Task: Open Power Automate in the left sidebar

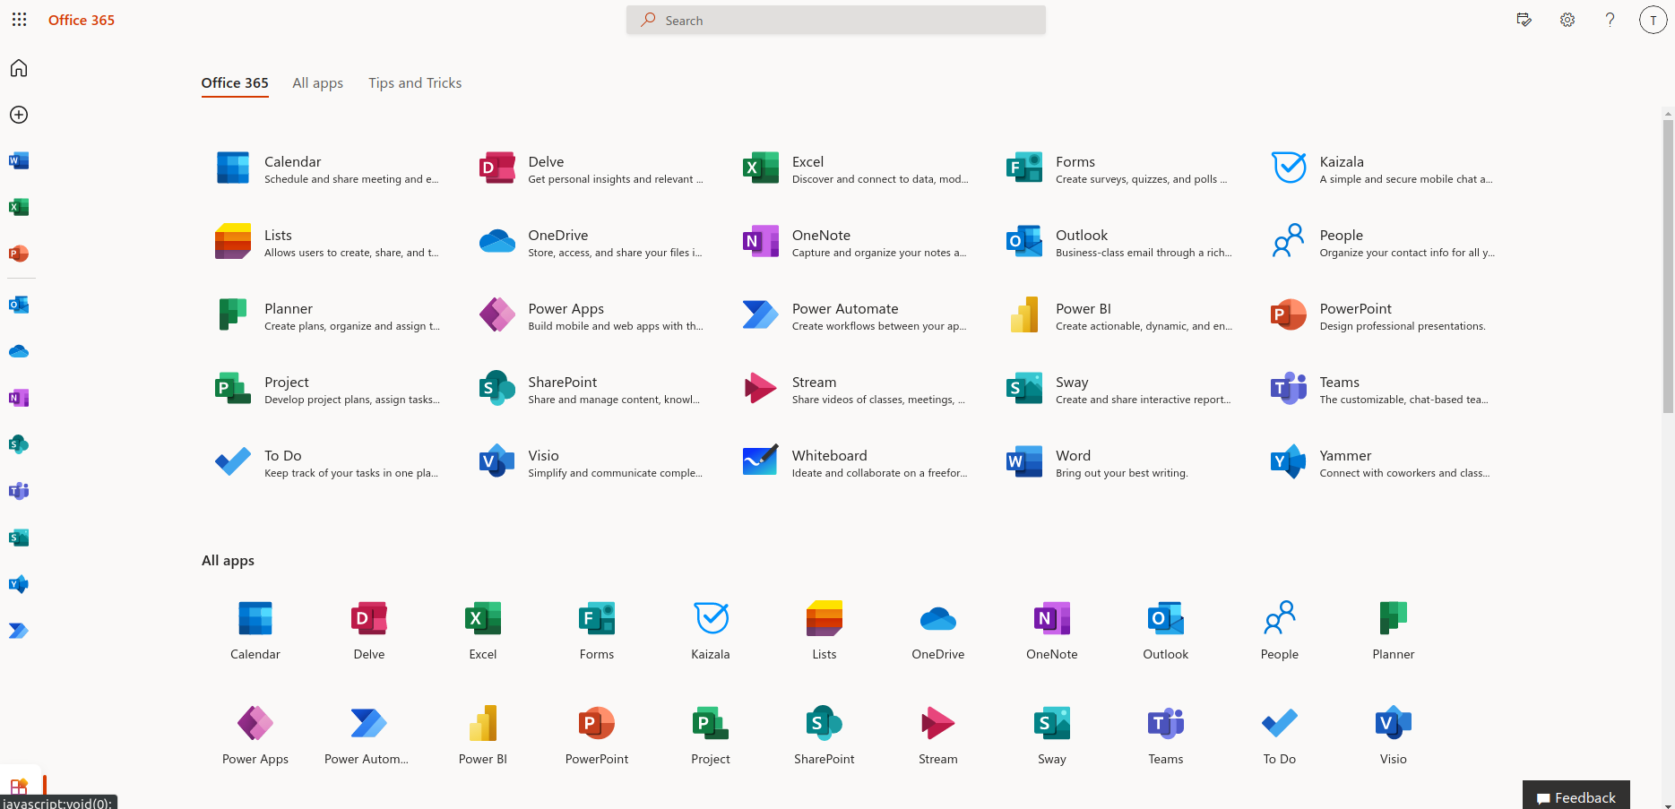Action: pyautogui.click(x=19, y=631)
